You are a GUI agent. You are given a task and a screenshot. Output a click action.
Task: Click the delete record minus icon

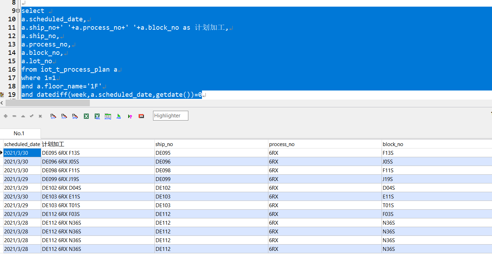(x=14, y=116)
